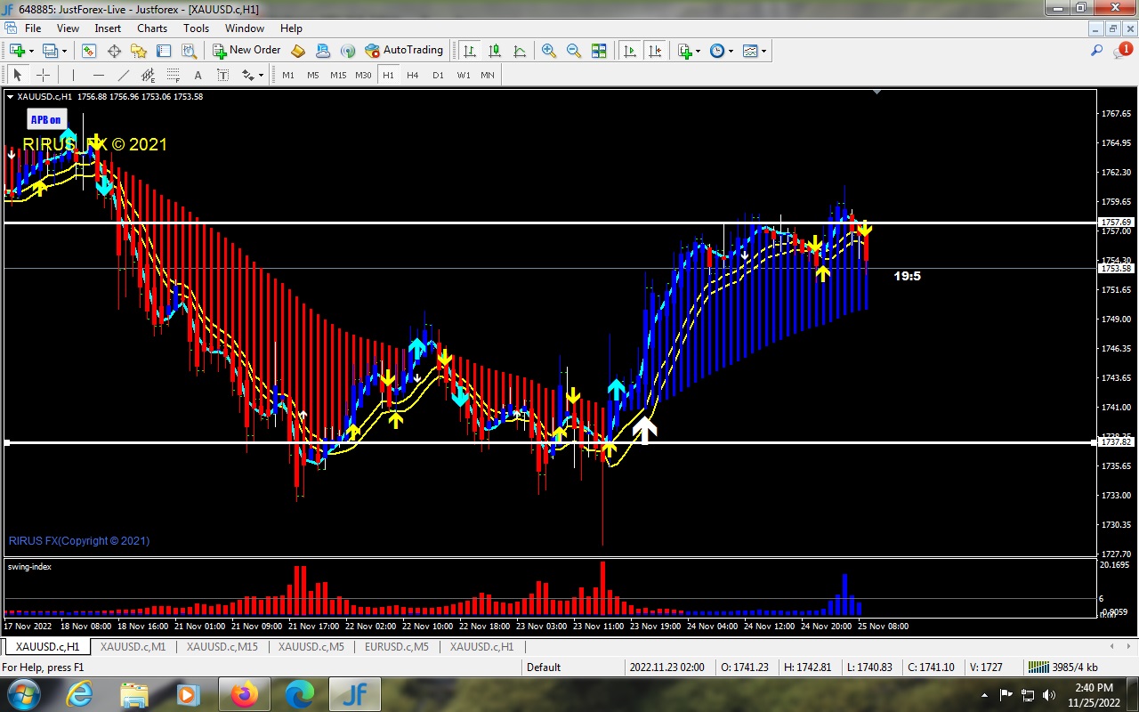Select the H4 timeframe button
The height and width of the screenshot is (712, 1139).
[413, 75]
